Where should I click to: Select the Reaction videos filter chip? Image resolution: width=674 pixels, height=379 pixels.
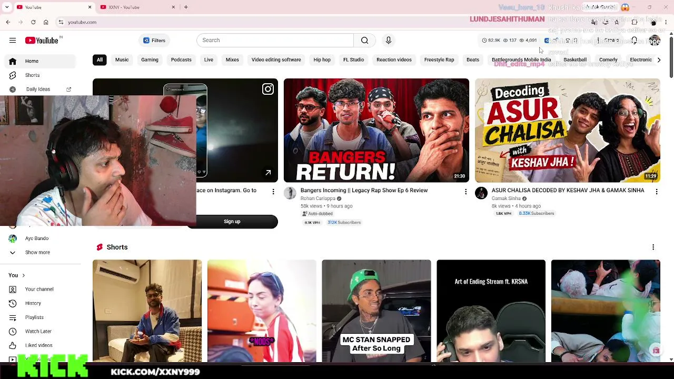(394, 60)
